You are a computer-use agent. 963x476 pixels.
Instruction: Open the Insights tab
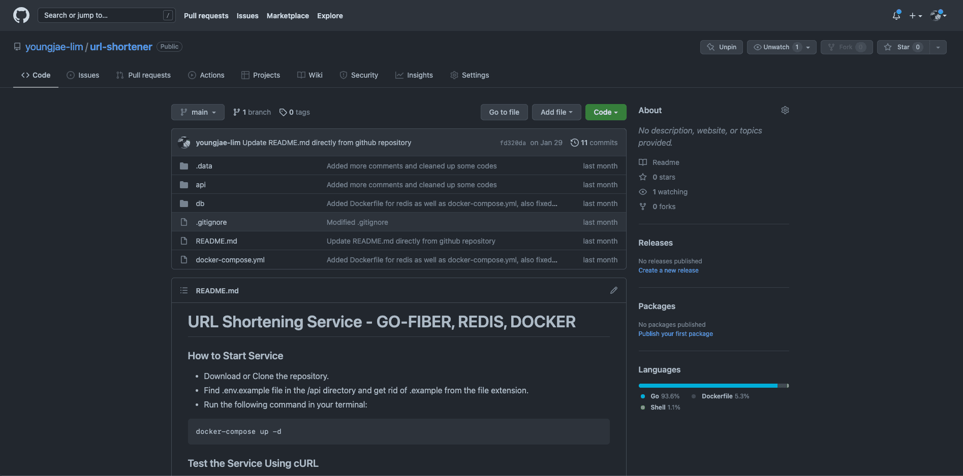[x=414, y=75]
